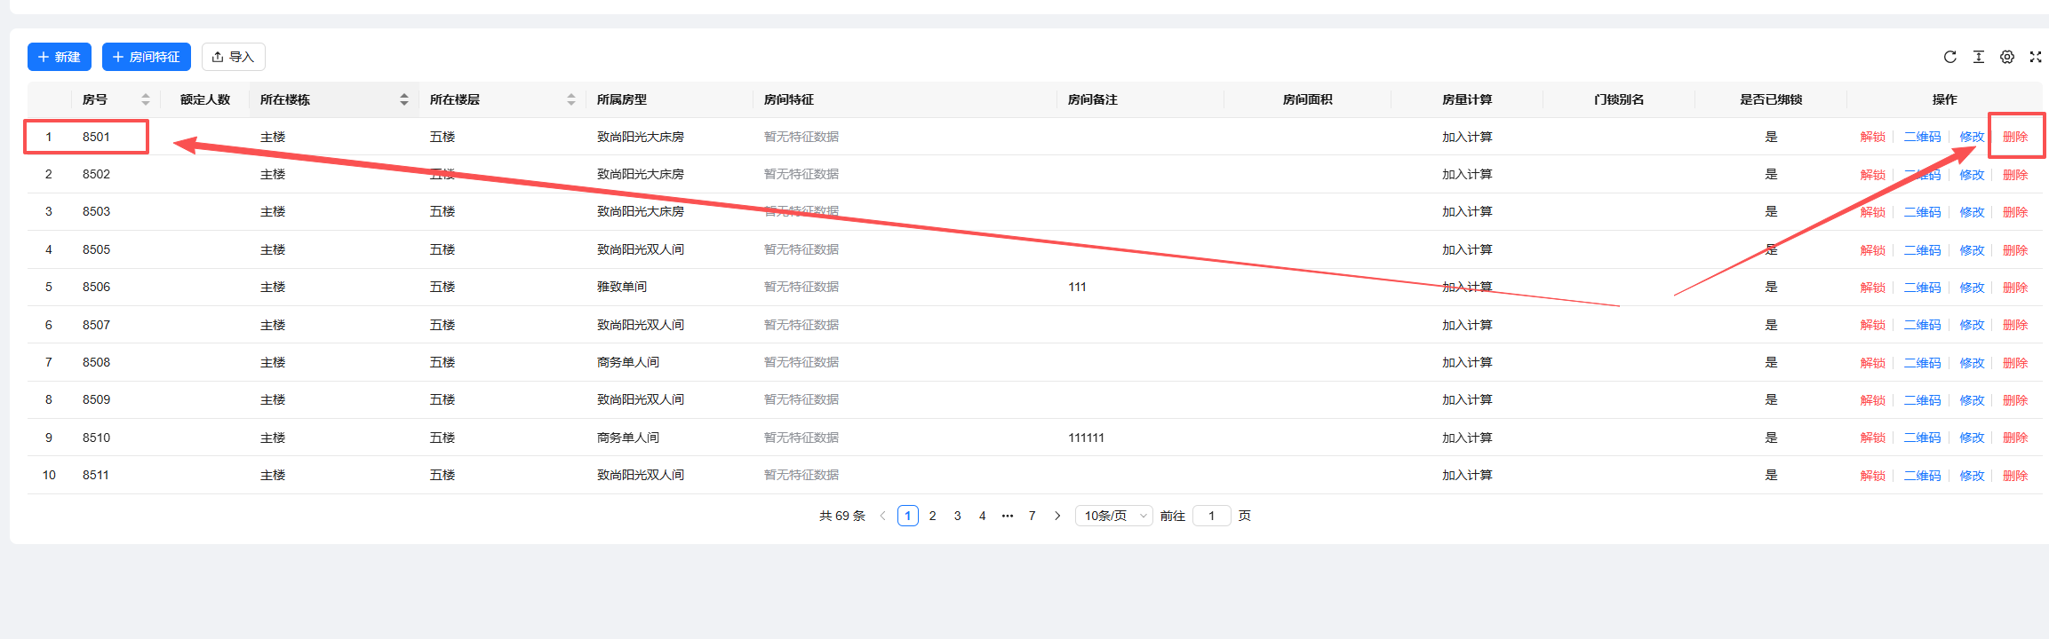2049x639 pixels.
Task: Open the table density (row height) icon
Action: pyautogui.click(x=1978, y=57)
